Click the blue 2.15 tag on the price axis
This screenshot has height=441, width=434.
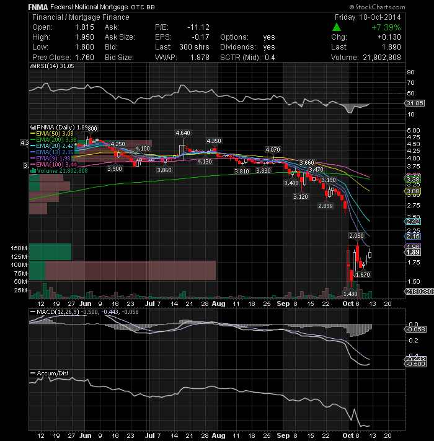click(x=412, y=236)
